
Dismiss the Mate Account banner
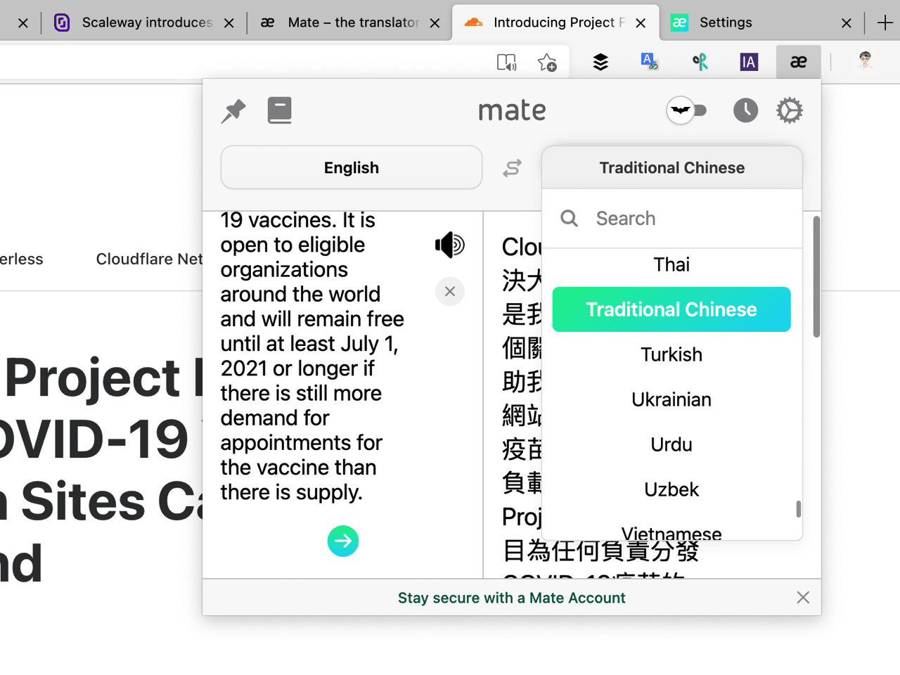803,598
